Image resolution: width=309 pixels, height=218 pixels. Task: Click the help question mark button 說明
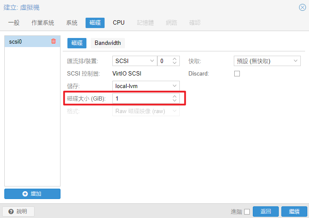pos(18,212)
